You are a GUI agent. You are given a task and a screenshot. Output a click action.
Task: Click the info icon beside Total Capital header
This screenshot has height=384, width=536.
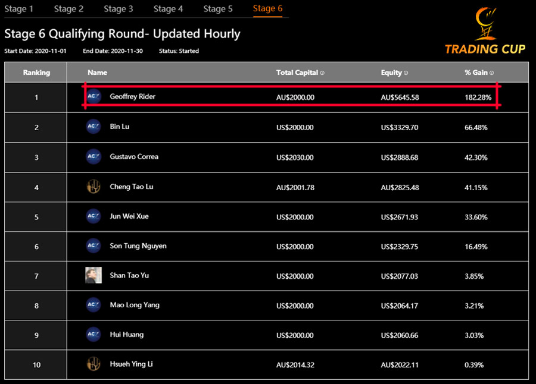[322, 72]
